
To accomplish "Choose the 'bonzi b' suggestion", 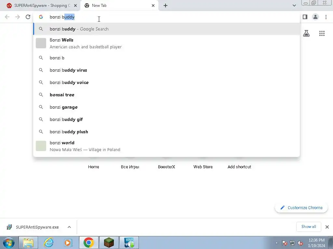I will tap(167, 58).
